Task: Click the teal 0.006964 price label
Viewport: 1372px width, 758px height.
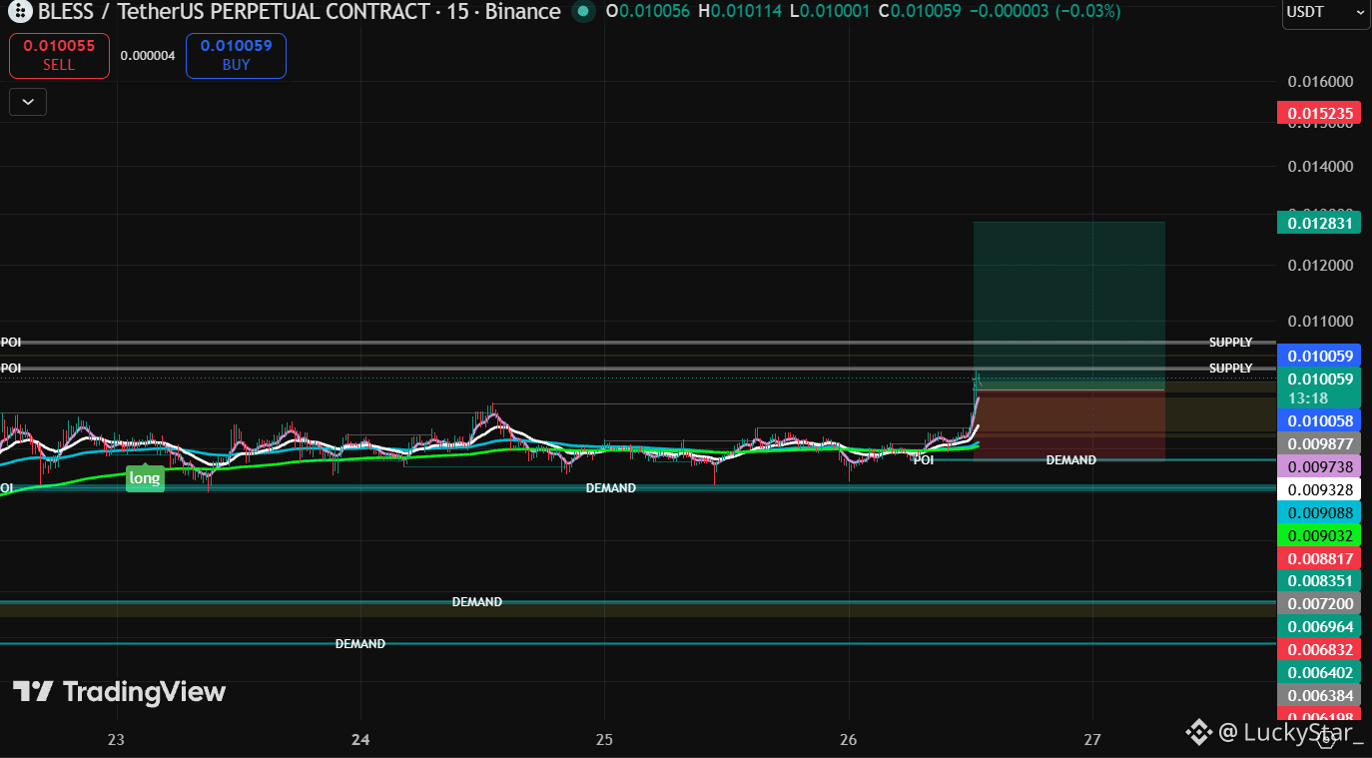Action: 1319,627
